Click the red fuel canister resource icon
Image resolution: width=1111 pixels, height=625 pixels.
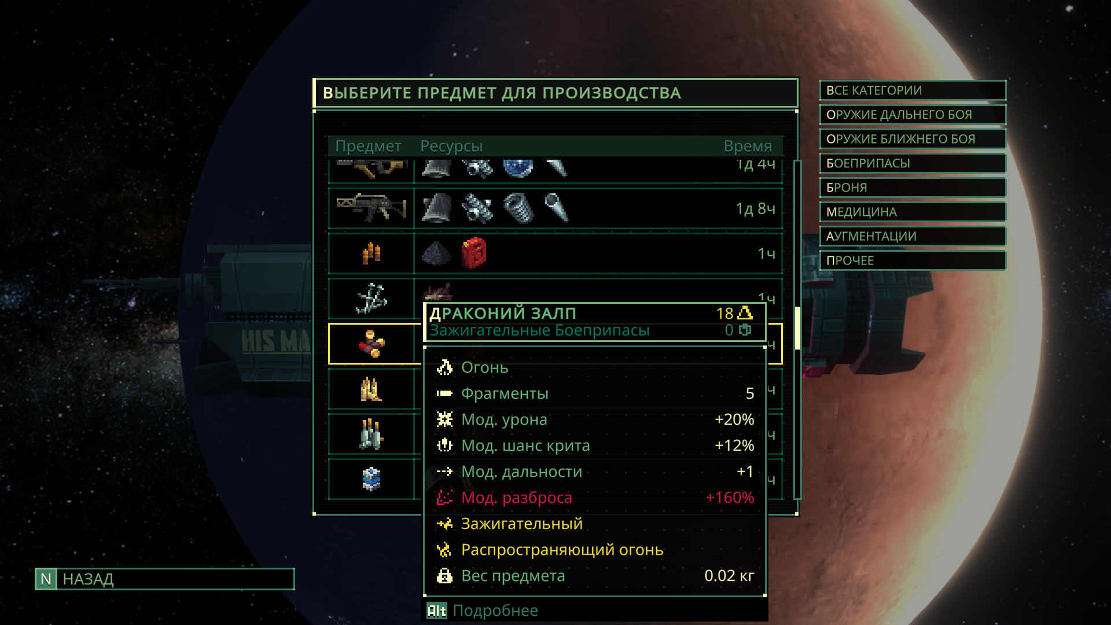(474, 253)
